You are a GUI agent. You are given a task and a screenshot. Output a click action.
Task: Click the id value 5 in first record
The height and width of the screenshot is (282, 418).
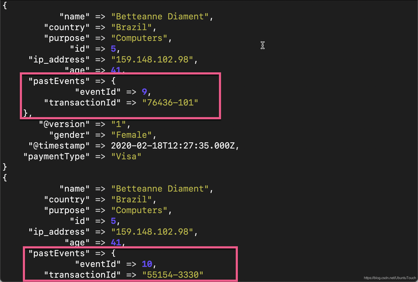coord(114,49)
